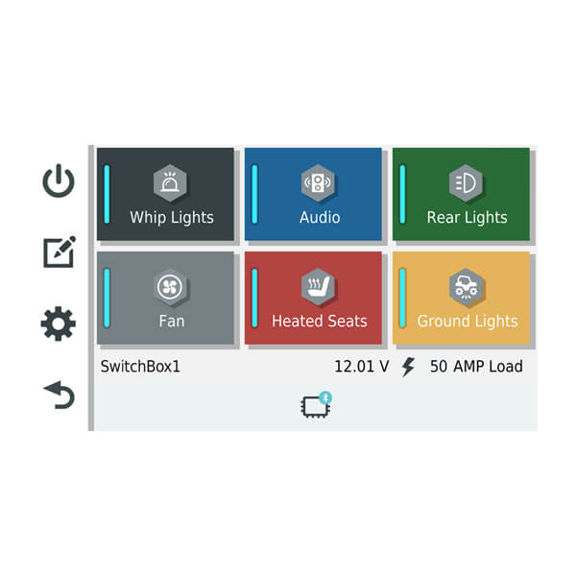Open settings gear icon

tap(59, 324)
